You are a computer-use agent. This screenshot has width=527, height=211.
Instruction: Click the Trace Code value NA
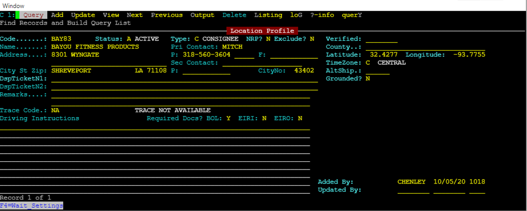coord(55,111)
